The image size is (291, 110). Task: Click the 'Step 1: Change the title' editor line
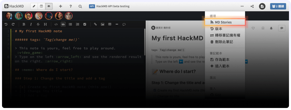60,78
